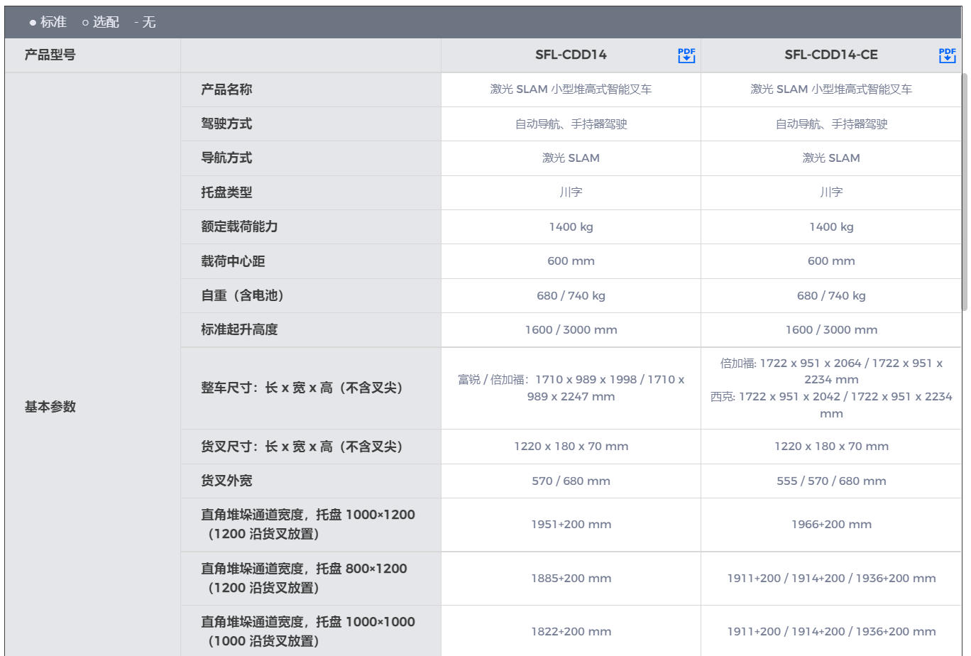Select the 标准起升高度 row label

tap(239, 329)
